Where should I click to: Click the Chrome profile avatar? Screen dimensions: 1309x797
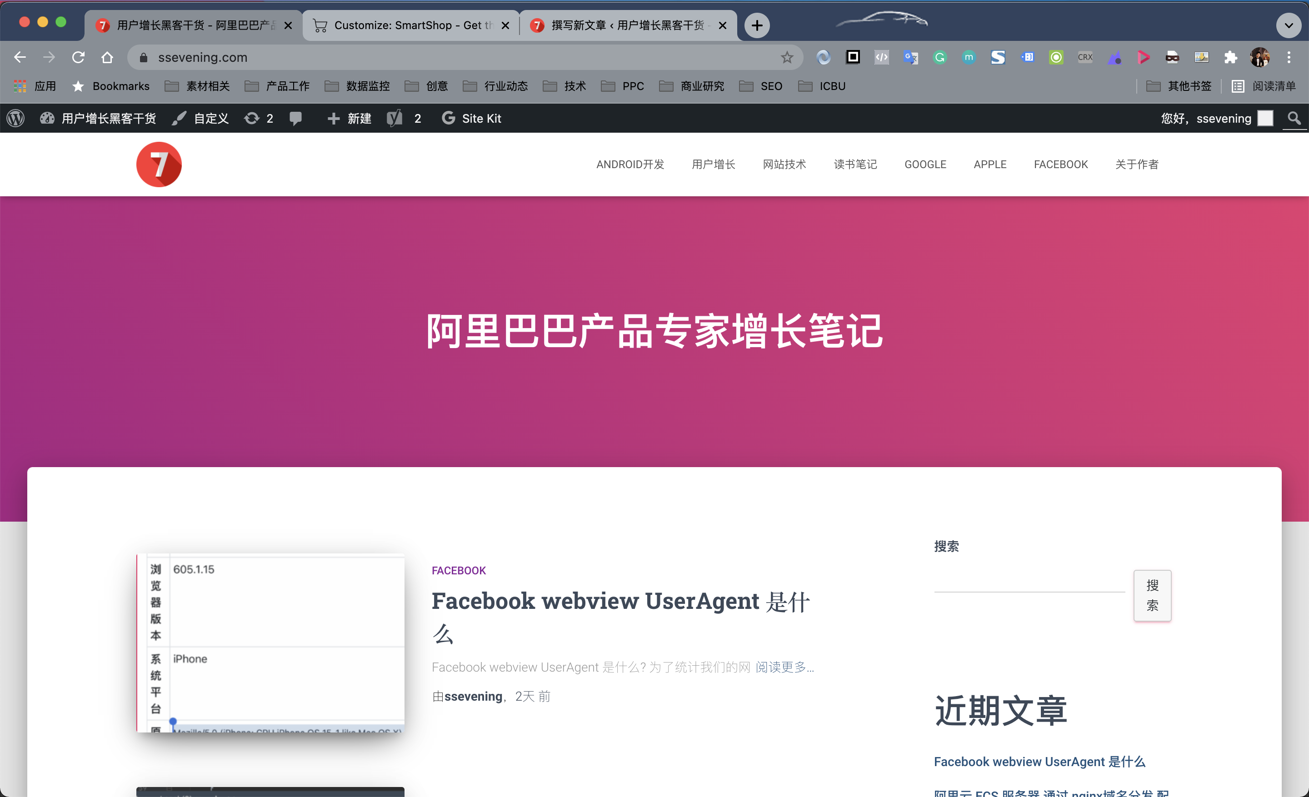[x=1259, y=57]
